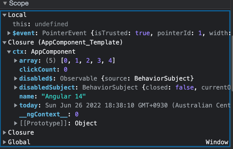Collapse Closure (AppComponent_Template) group

point(4,42)
